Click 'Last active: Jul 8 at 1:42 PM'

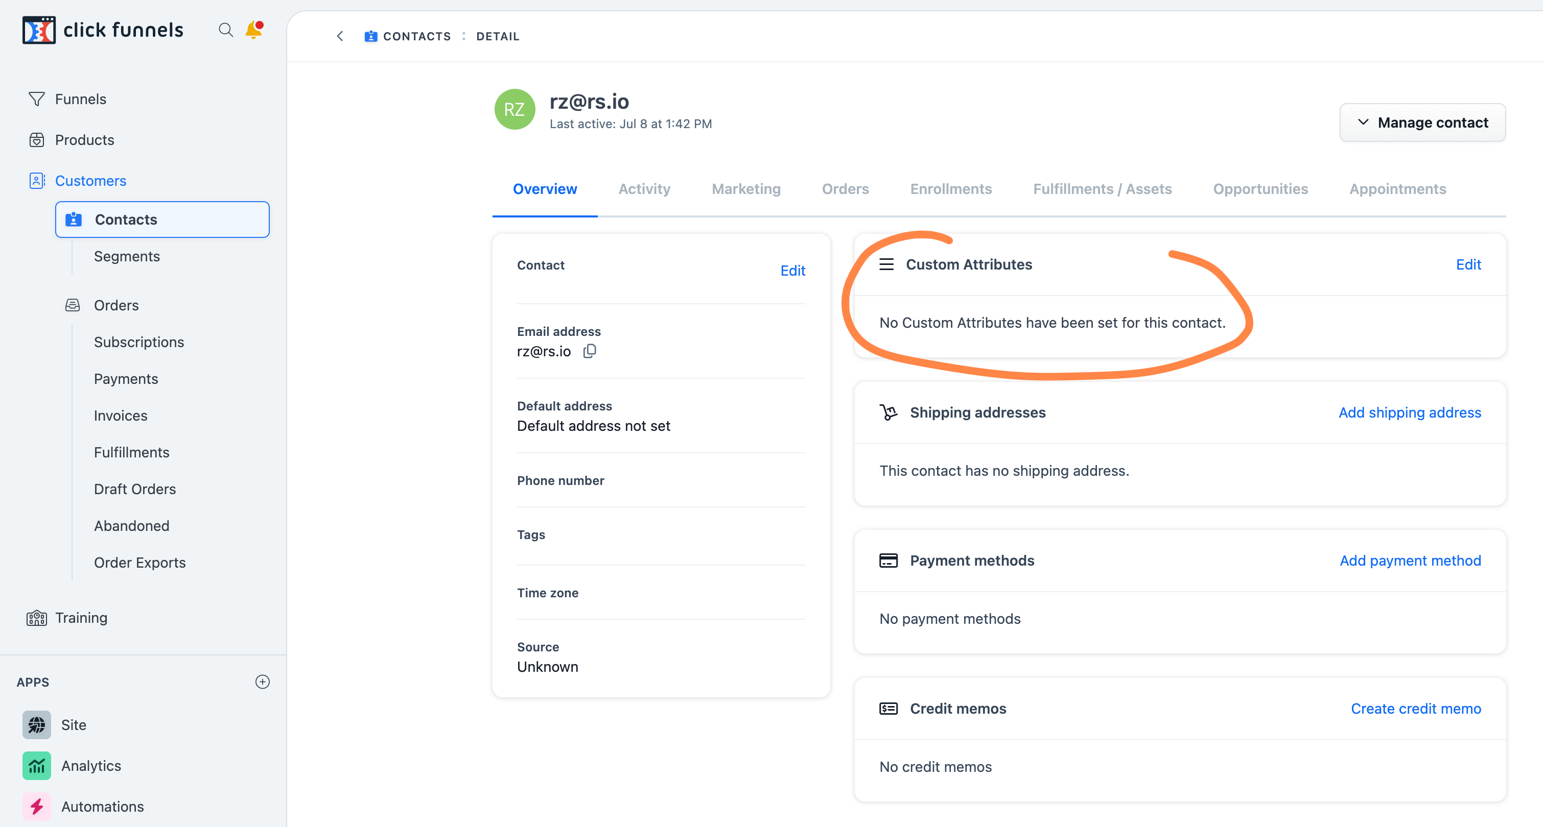pyautogui.click(x=630, y=124)
